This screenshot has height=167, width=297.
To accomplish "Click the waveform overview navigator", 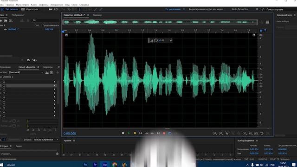I will pos(160,22).
